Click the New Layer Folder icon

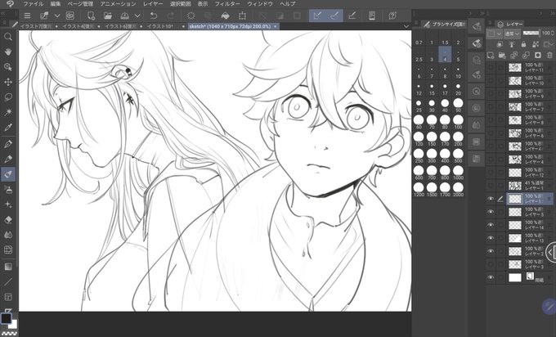tap(502, 56)
